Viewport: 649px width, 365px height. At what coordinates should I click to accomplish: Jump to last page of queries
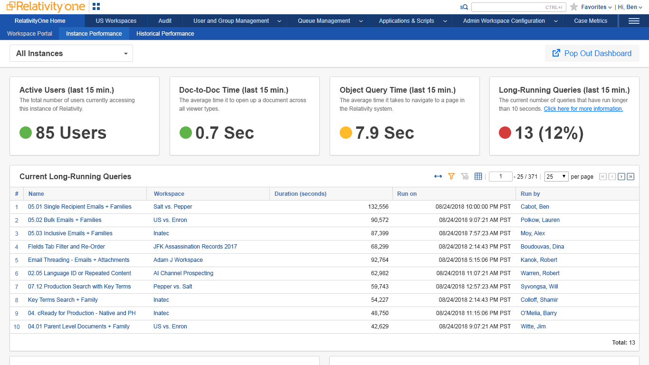pos(630,176)
